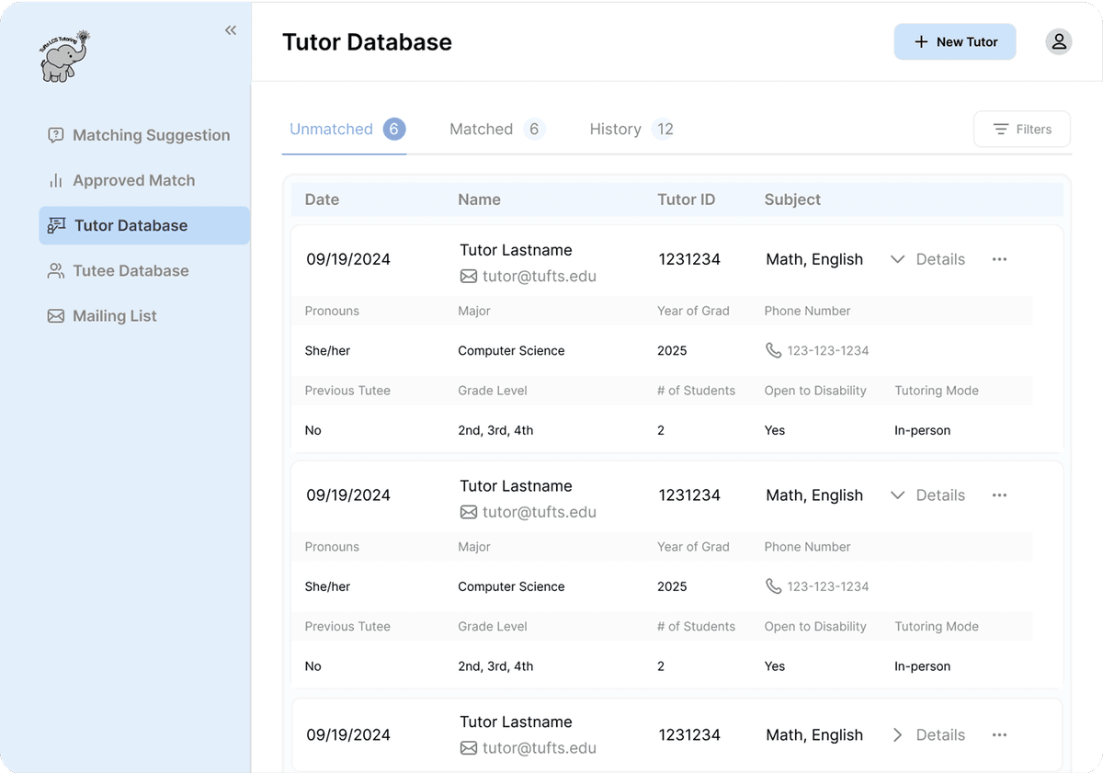Viewport: 1103px width, 773px height.
Task: Collapse Details of the first tutor row
Action: [x=928, y=259]
